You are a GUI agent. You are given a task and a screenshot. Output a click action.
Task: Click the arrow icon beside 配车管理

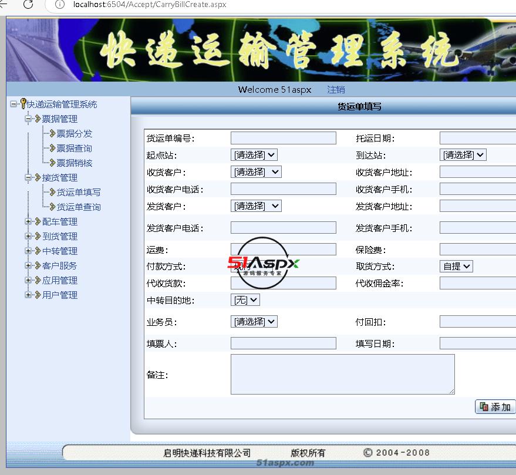(38, 221)
